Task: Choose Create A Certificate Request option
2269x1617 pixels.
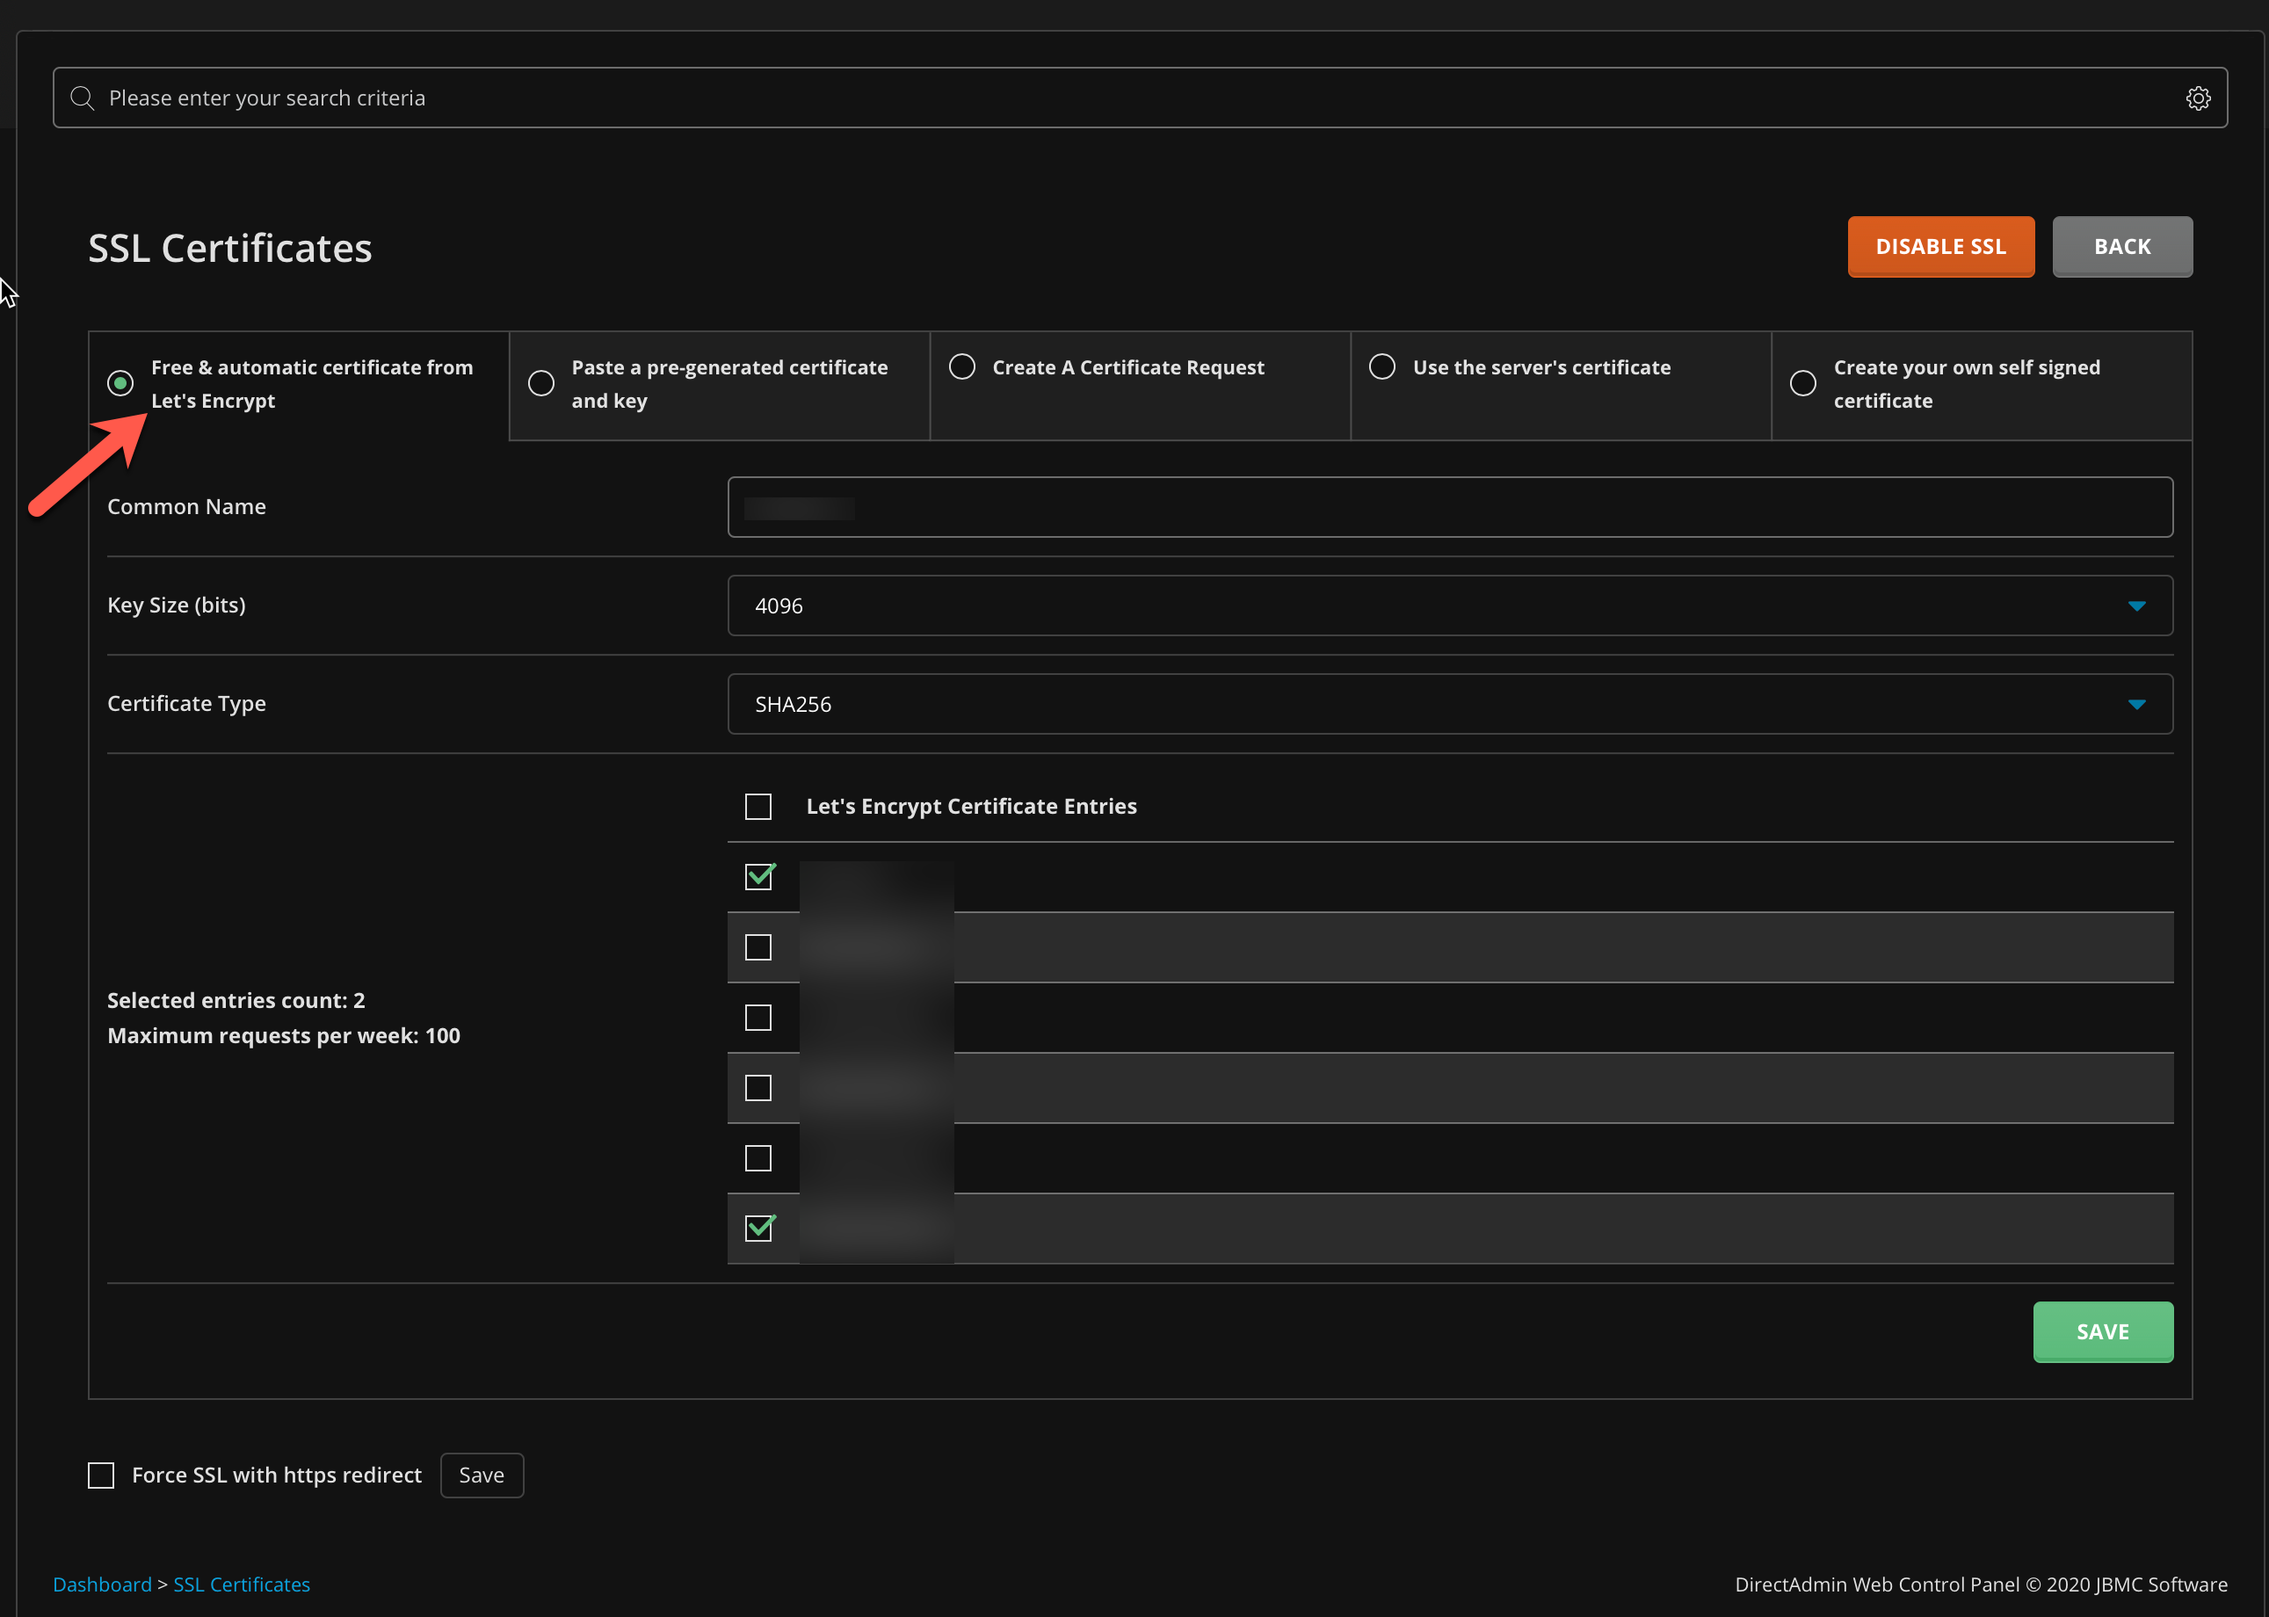Action: click(x=961, y=366)
